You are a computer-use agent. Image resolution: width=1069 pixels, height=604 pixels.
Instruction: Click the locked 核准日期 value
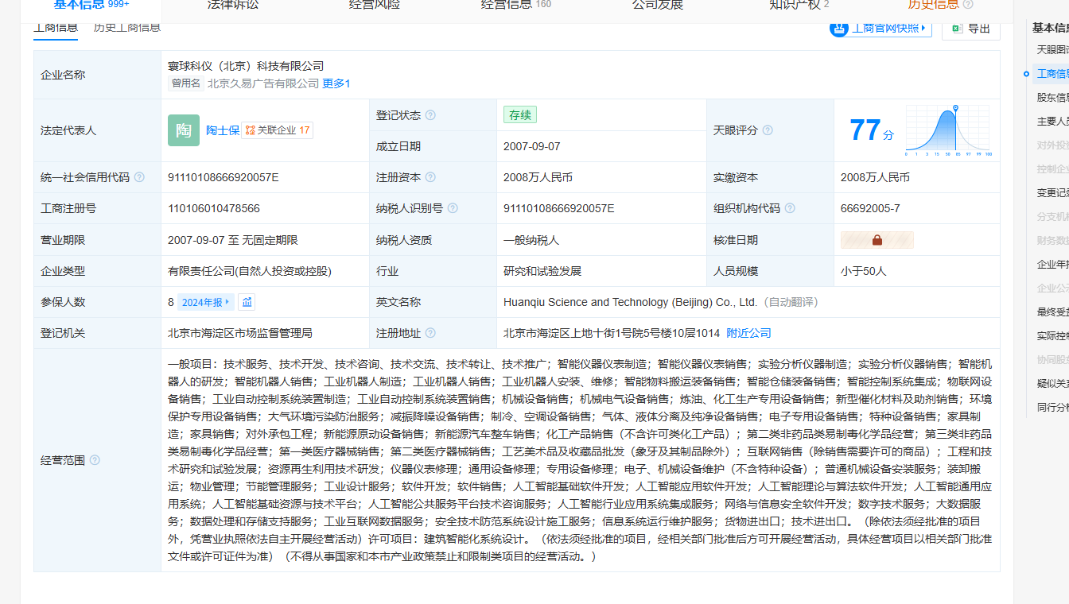[x=877, y=240]
